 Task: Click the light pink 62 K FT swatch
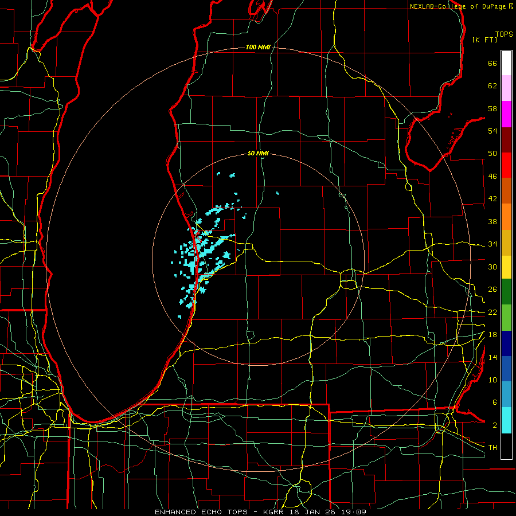pyautogui.click(x=506, y=88)
